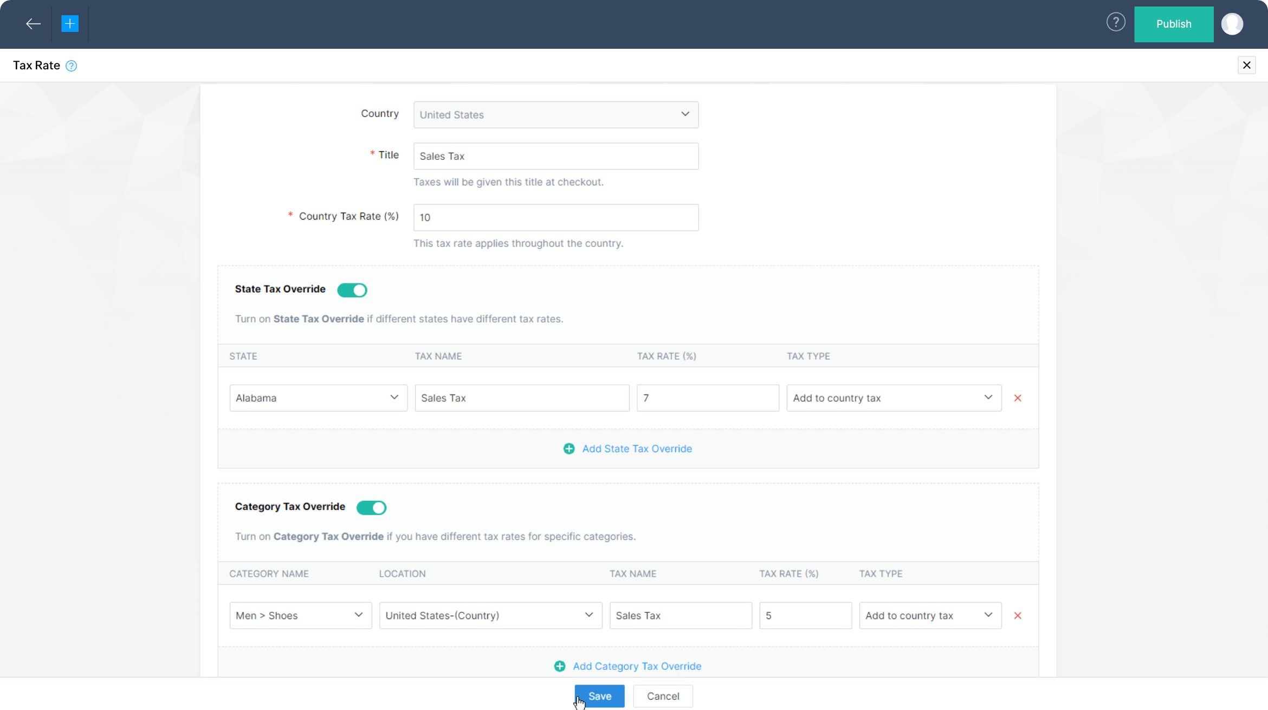Change the Men > Shoes category dropdown
The height and width of the screenshot is (710, 1268).
point(300,616)
